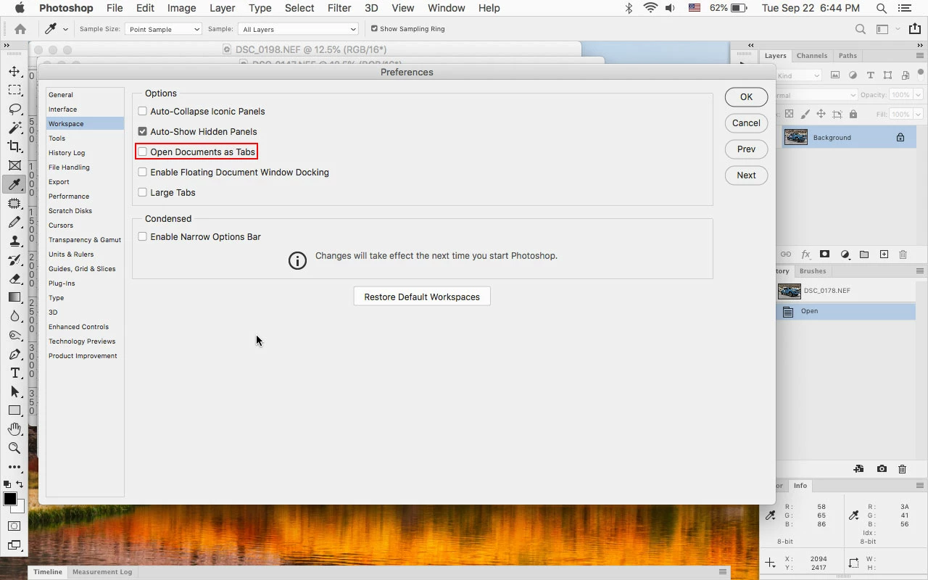
Task: Open the Eyedropper tool preset picker arrow
Action: tap(65, 29)
